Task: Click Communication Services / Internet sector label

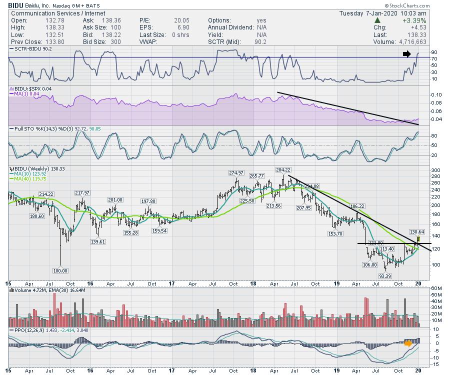Action: coord(58,13)
